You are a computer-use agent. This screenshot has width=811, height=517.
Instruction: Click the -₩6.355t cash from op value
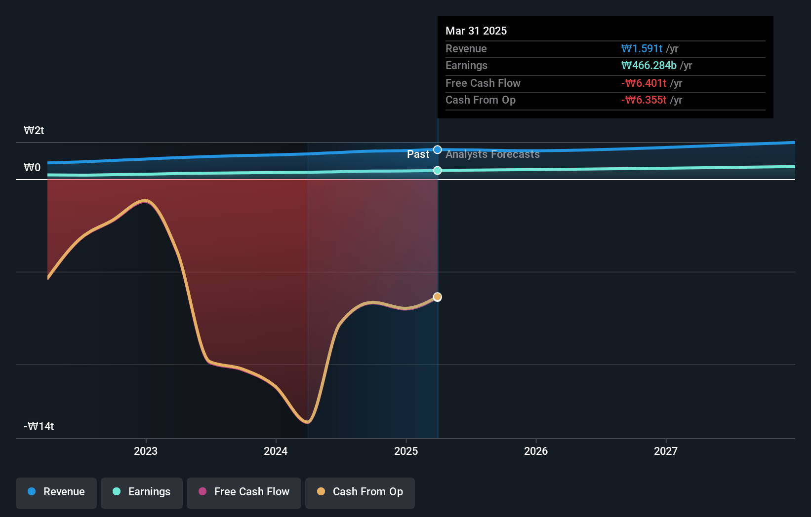click(644, 100)
